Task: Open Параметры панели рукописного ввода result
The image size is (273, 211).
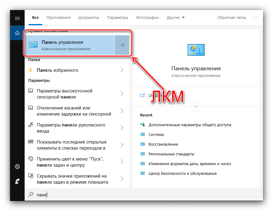Action: pos(77,128)
